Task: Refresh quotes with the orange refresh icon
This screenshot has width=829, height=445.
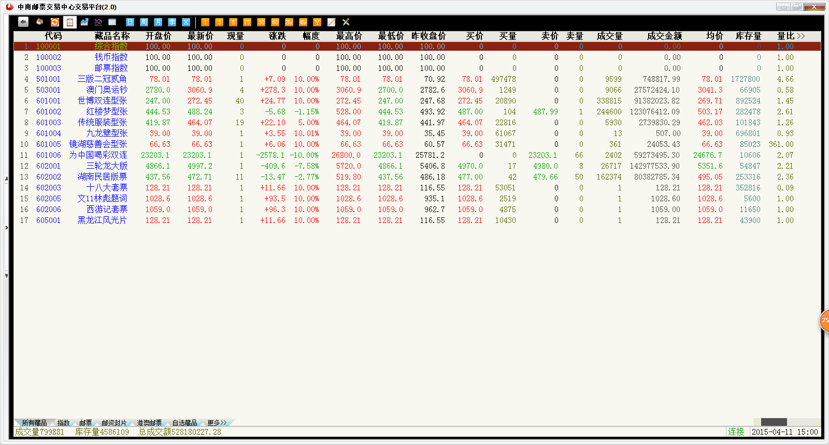Action: pyautogui.click(x=54, y=22)
